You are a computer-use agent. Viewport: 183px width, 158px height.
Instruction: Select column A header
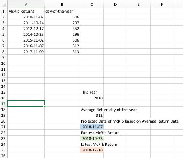26,4
